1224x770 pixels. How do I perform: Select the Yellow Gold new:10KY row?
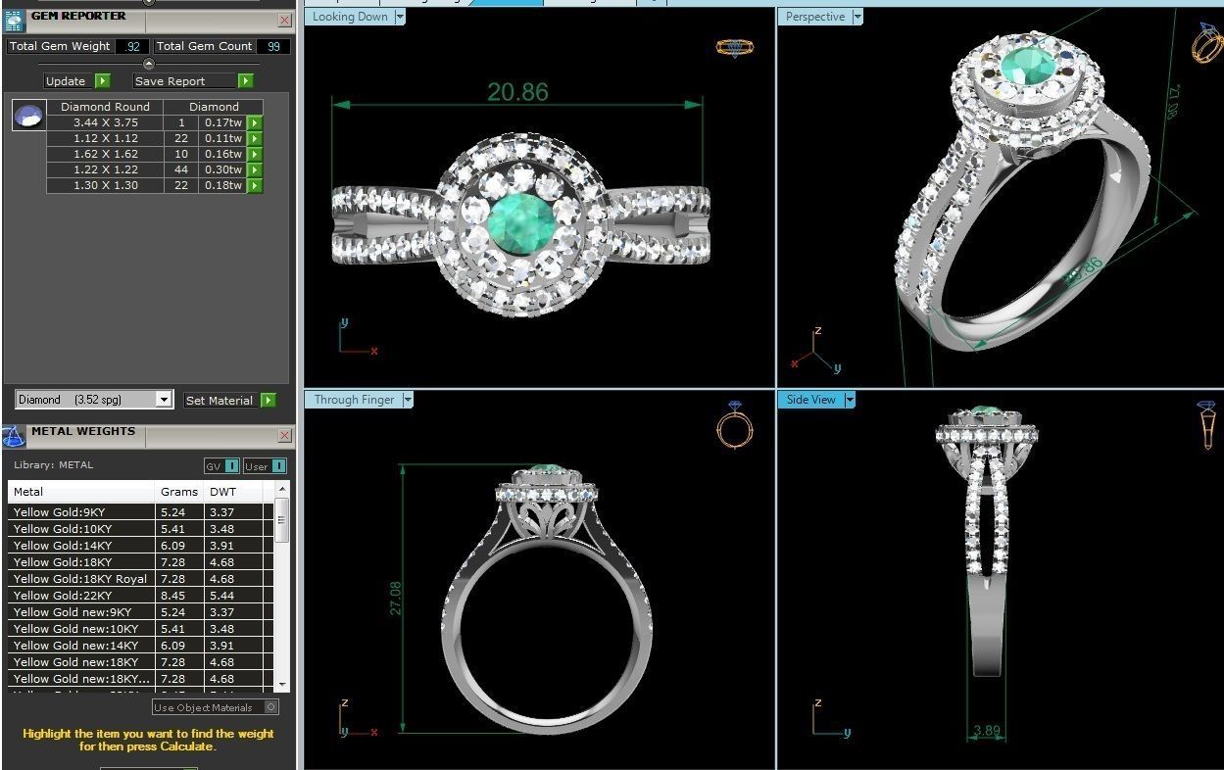(x=141, y=629)
